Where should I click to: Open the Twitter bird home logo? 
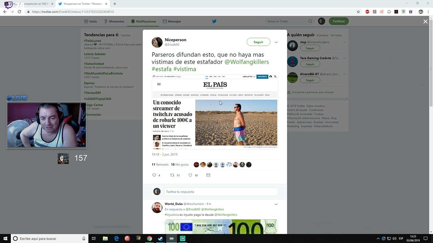(x=214, y=21)
